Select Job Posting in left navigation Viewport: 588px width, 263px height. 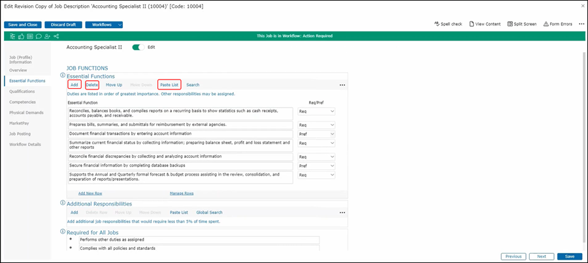20,134
